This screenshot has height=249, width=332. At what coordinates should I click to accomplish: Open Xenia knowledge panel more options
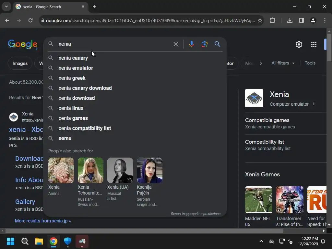(314, 104)
